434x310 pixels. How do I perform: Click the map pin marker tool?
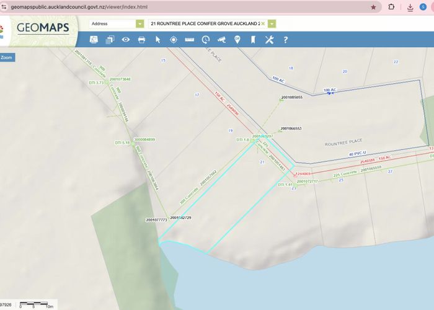click(x=237, y=40)
